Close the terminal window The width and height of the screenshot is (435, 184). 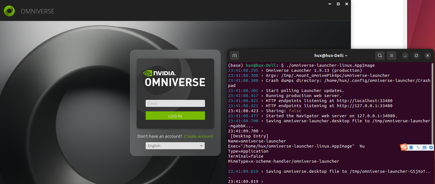[x=428, y=56]
